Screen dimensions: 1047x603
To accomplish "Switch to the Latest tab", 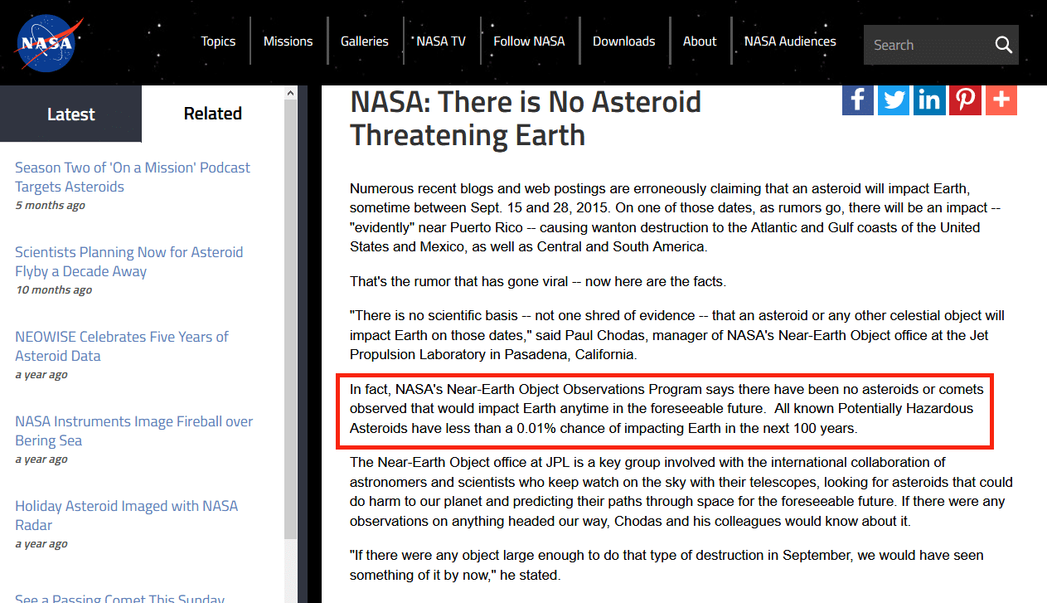I will pos(70,114).
